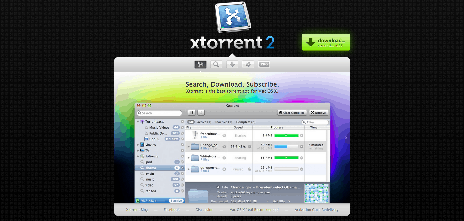Open the gear settings section icon
The height and width of the screenshot is (221, 464).
(x=248, y=64)
